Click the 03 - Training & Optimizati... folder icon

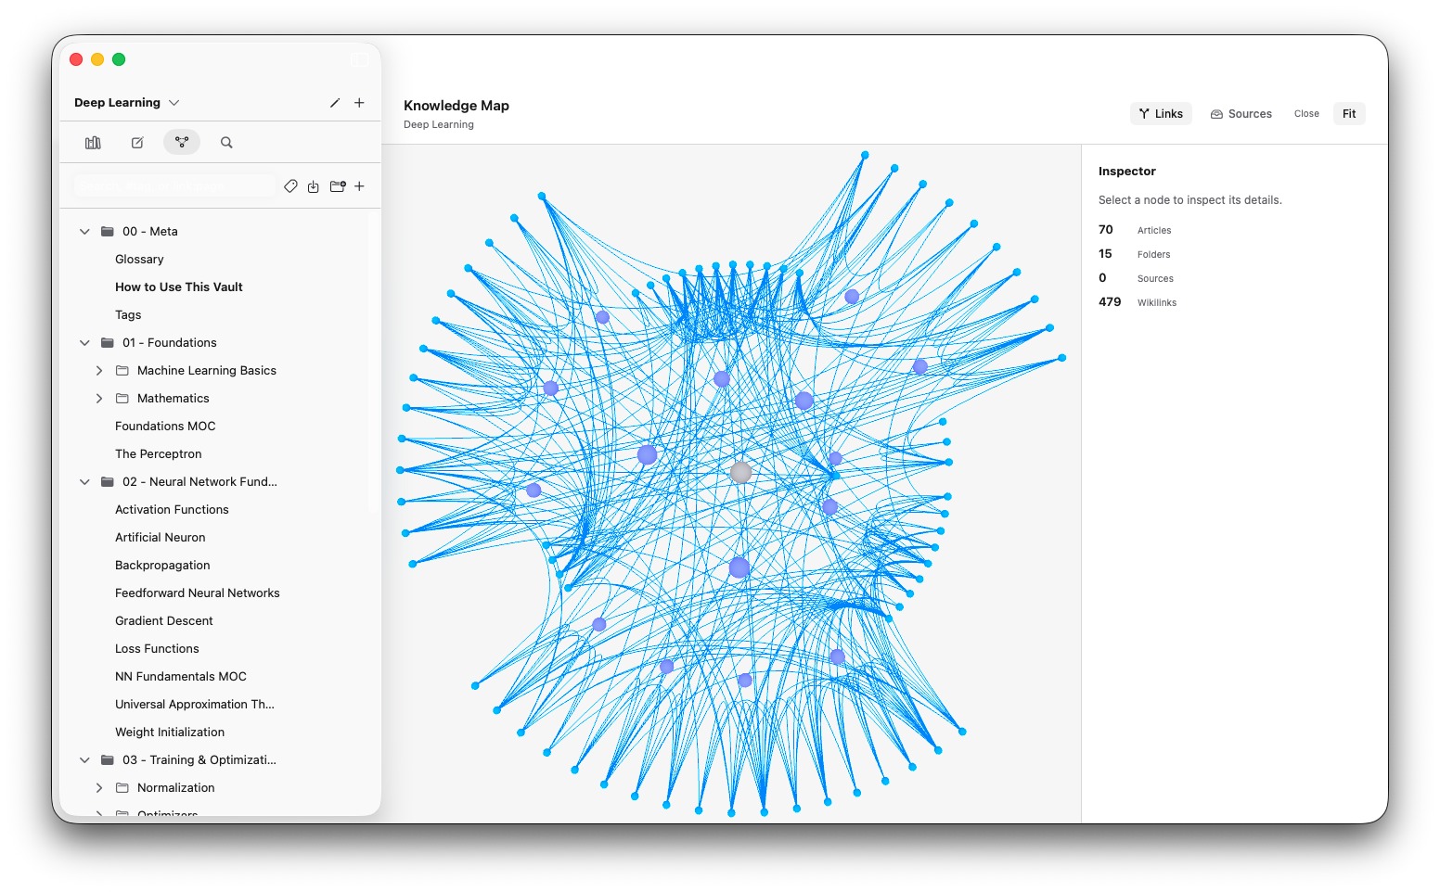point(108,760)
